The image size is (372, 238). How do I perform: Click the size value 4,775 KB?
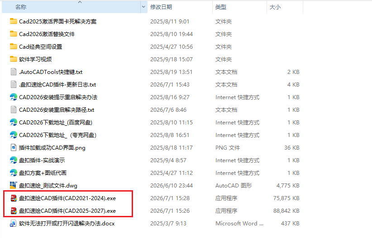coord(288,186)
